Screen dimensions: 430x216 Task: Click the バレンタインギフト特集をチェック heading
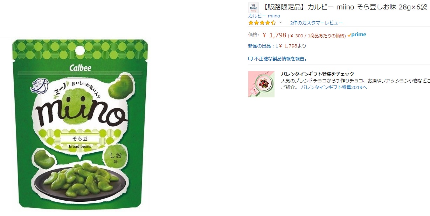coord(318,74)
